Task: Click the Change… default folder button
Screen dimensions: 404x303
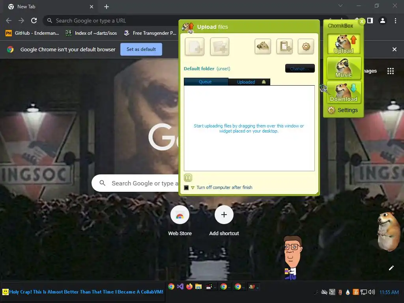Action: point(300,68)
